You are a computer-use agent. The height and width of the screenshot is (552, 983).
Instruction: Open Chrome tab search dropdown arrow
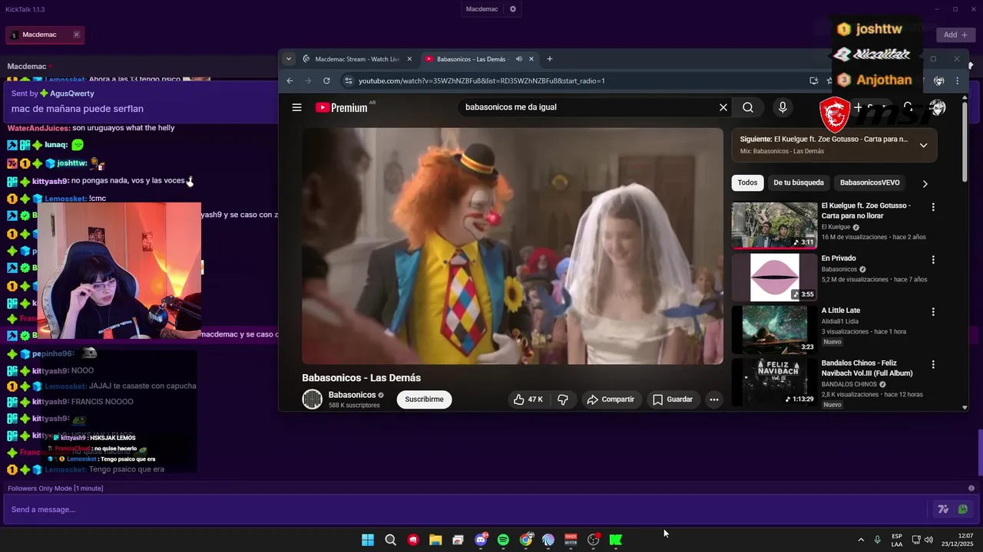289,59
